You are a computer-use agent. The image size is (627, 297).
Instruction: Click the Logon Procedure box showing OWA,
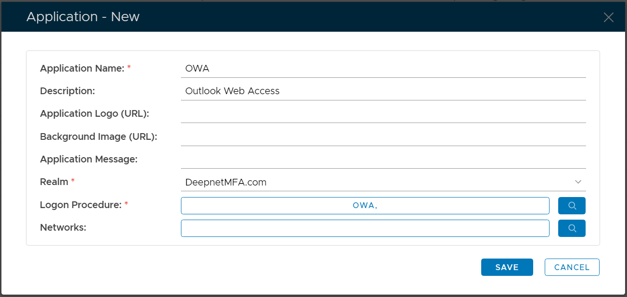pos(365,206)
